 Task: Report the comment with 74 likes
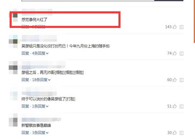[181, 53]
